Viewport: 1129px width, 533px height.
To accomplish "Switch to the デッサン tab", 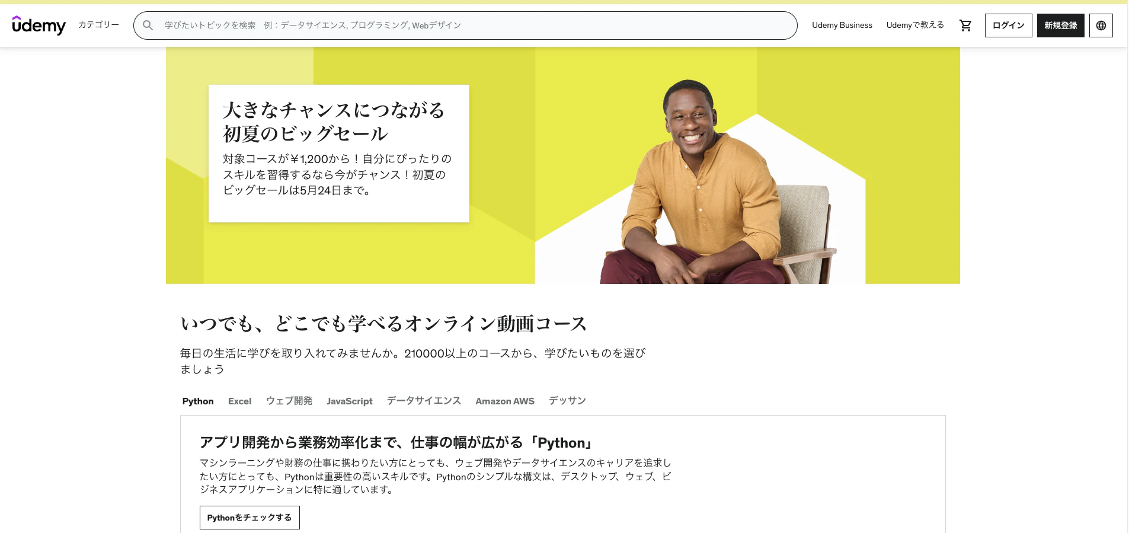I will click(x=567, y=401).
